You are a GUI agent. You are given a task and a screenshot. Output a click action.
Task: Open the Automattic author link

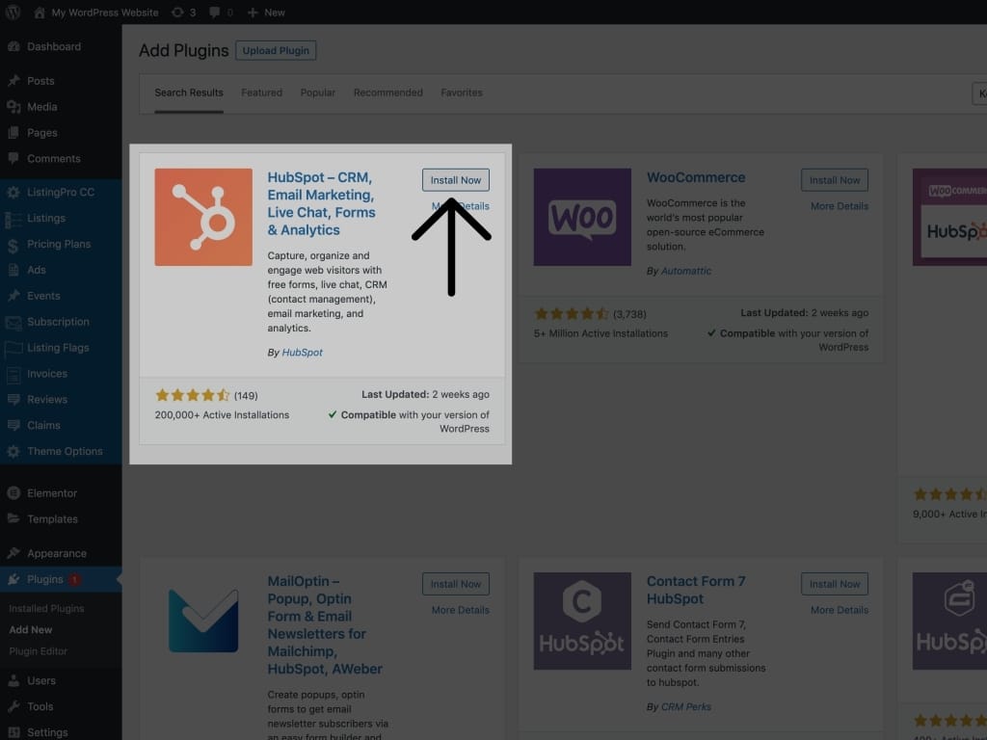click(686, 271)
